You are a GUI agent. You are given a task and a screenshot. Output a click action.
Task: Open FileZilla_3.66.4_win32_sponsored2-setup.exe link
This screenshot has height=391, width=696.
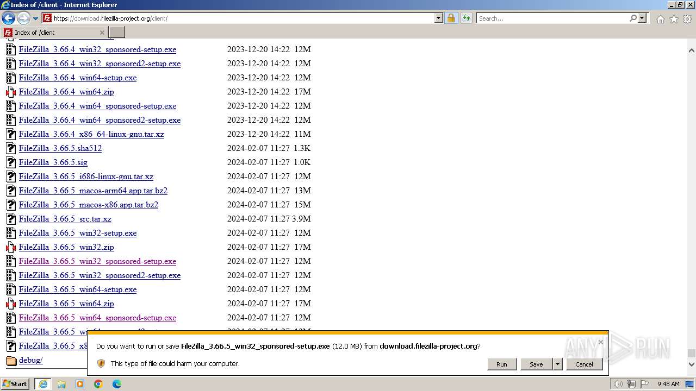click(x=100, y=64)
